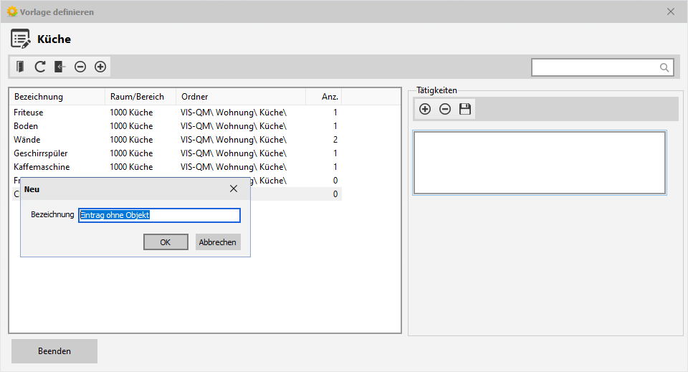The width and height of the screenshot is (688, 372).
Task: Click inside the Tätigkeiten text area
Action: click(539, 163)
